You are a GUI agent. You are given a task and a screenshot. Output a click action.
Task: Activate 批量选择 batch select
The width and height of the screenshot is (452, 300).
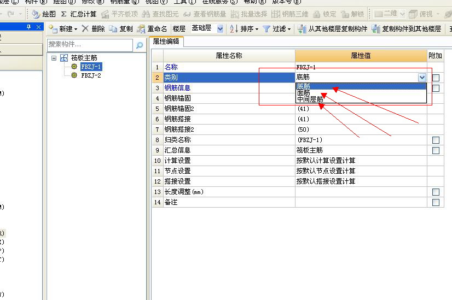pyautogui.click(x=249, y=14)
